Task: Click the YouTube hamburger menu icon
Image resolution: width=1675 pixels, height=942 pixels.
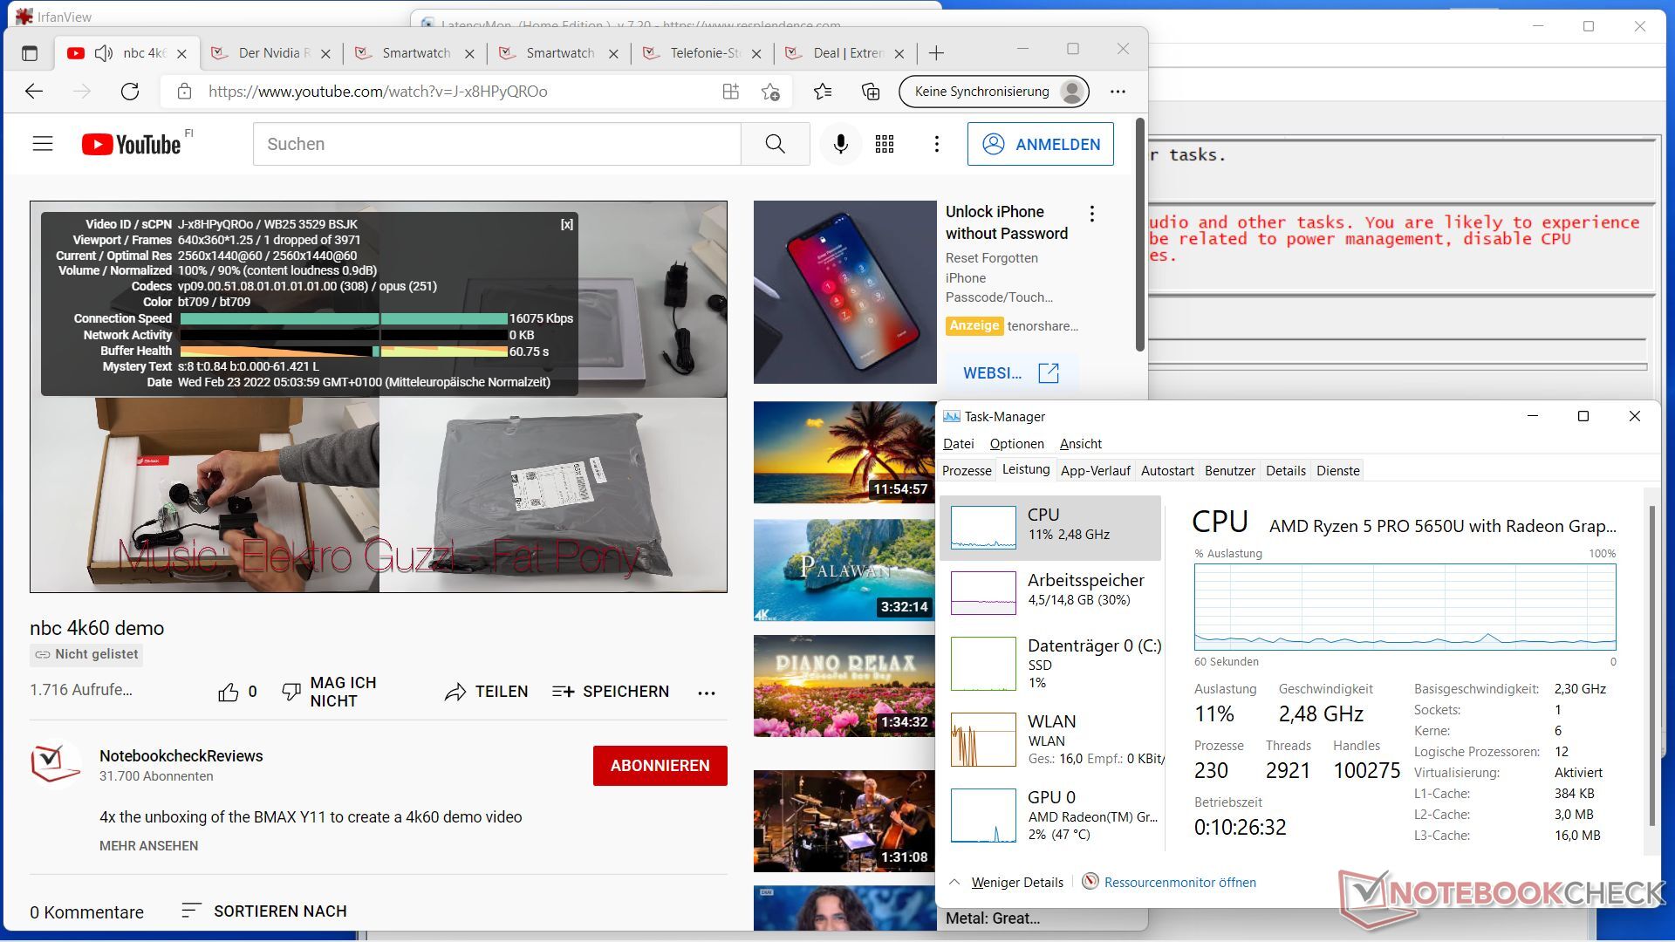Action: (x=43, y=144)
